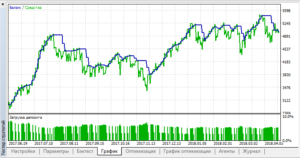The width and height of the screenshot is (300, 158).
Task: Click the 2017.12.13 date label
Action: [x=172, y=144]
